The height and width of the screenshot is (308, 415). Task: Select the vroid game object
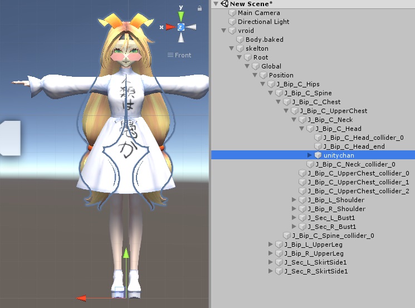(246, 31)
